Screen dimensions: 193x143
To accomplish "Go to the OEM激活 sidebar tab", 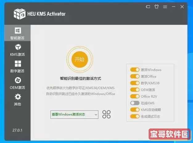I will pos(18,83).
